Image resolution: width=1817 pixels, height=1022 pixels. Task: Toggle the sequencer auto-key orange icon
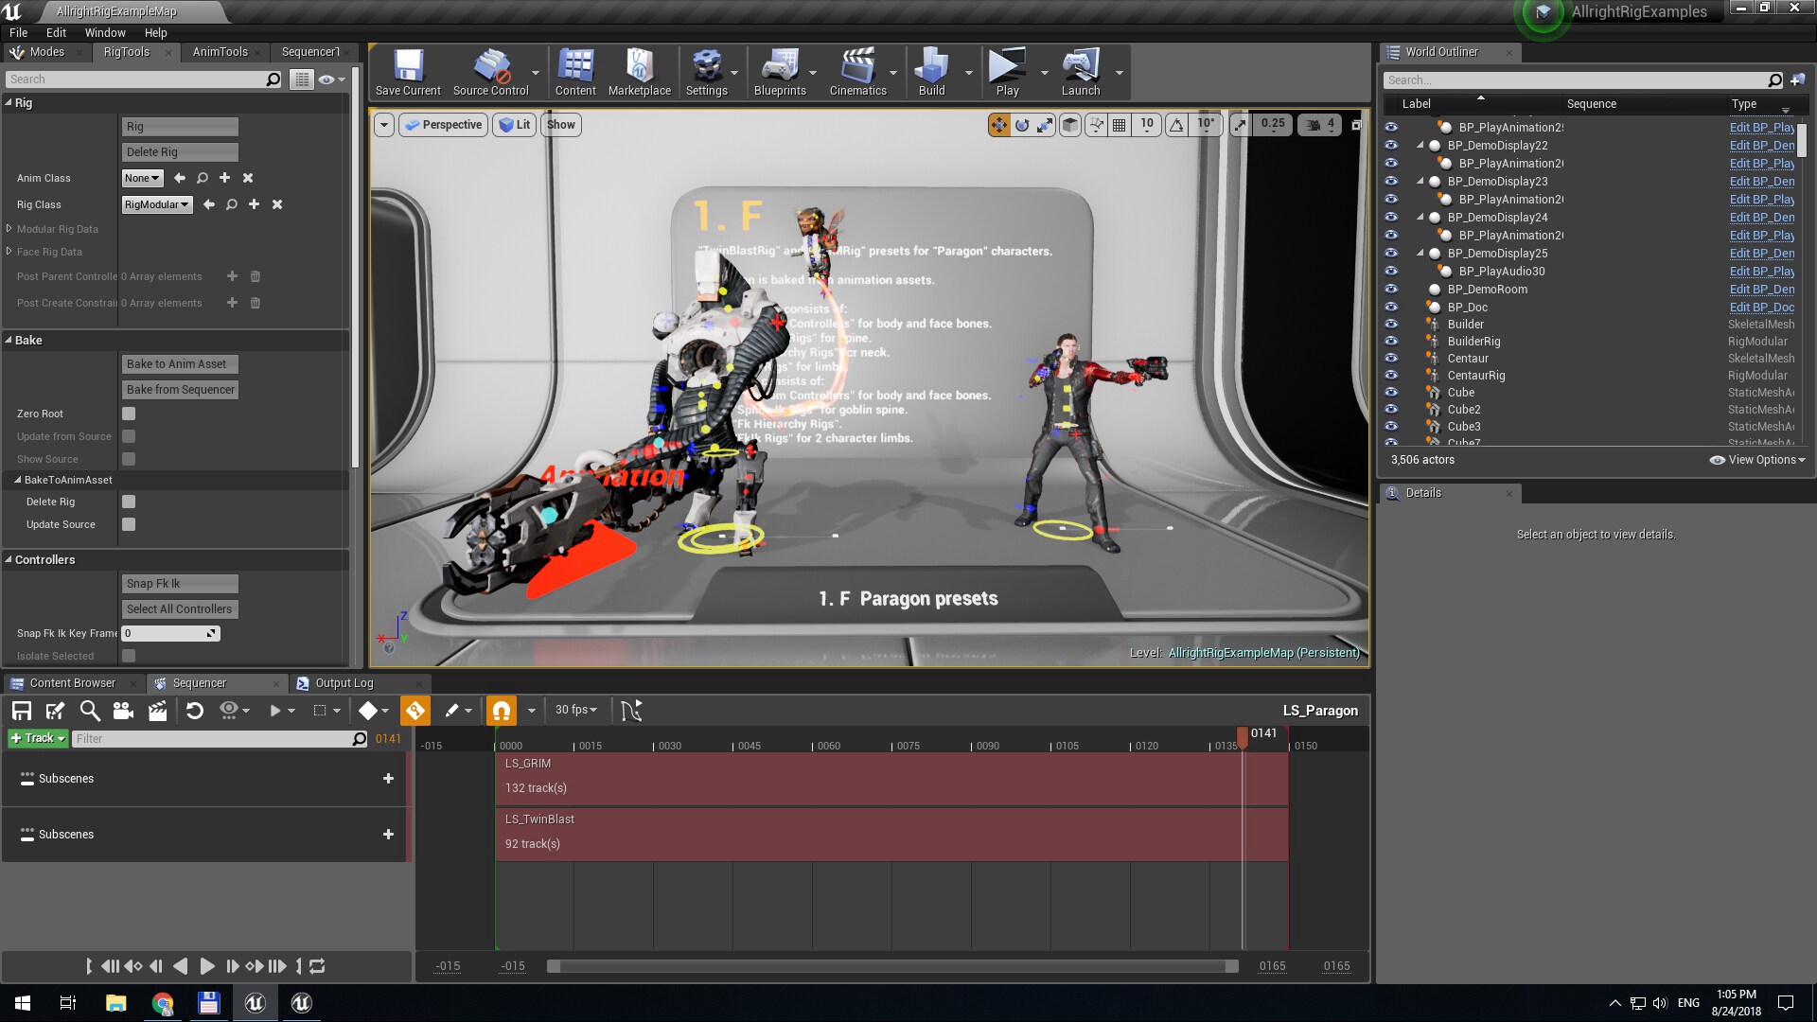click(415, 711)
